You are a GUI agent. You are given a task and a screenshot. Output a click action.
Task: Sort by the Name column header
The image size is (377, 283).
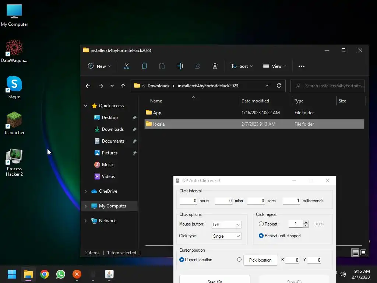[156, 101]
